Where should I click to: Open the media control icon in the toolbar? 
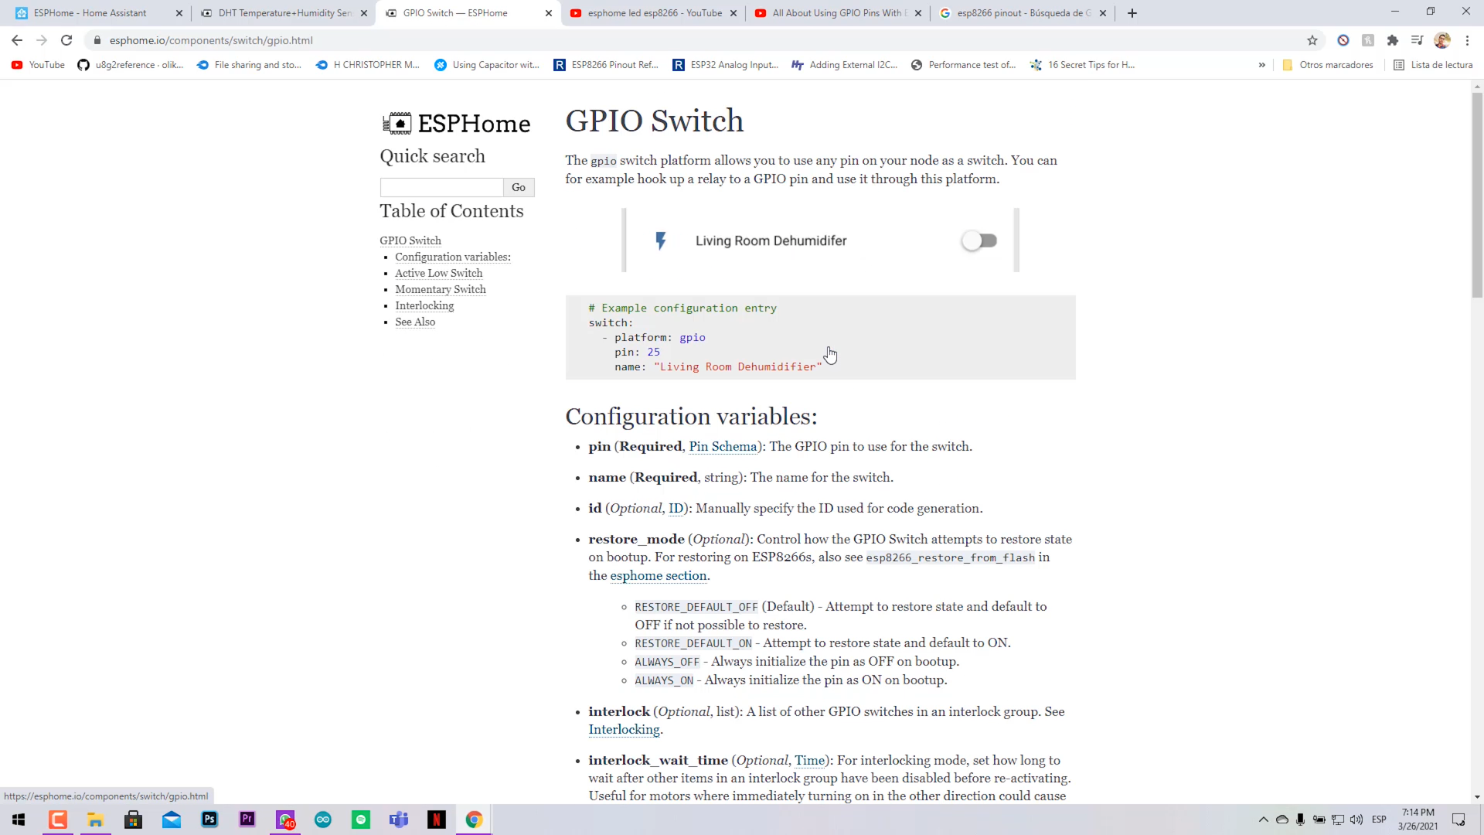(x=1417, y=40)
